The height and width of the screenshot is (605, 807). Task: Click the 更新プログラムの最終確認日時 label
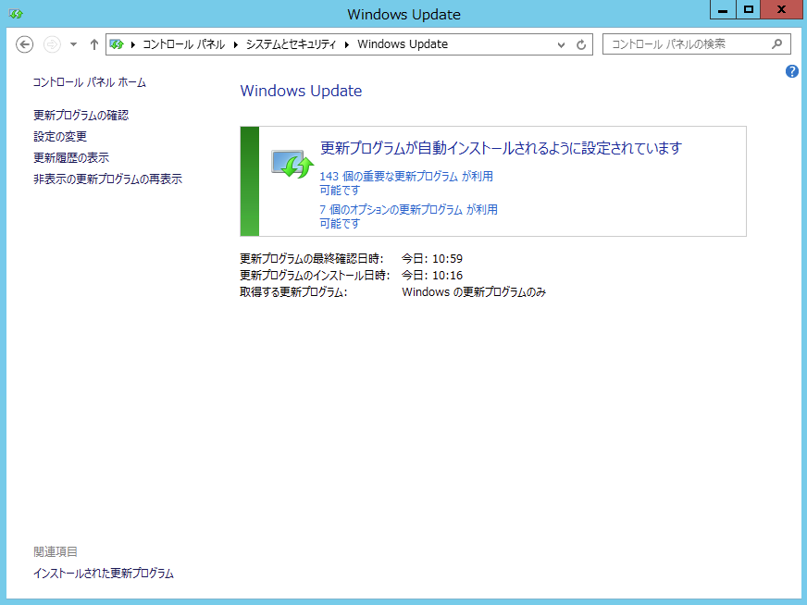tap(311, 258)
